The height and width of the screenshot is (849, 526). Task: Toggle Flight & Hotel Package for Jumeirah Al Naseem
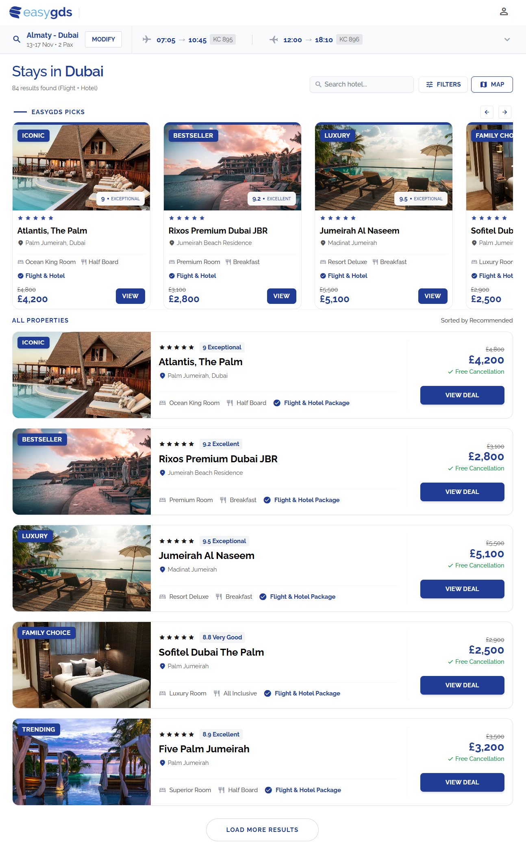click(x=263, y=596)
